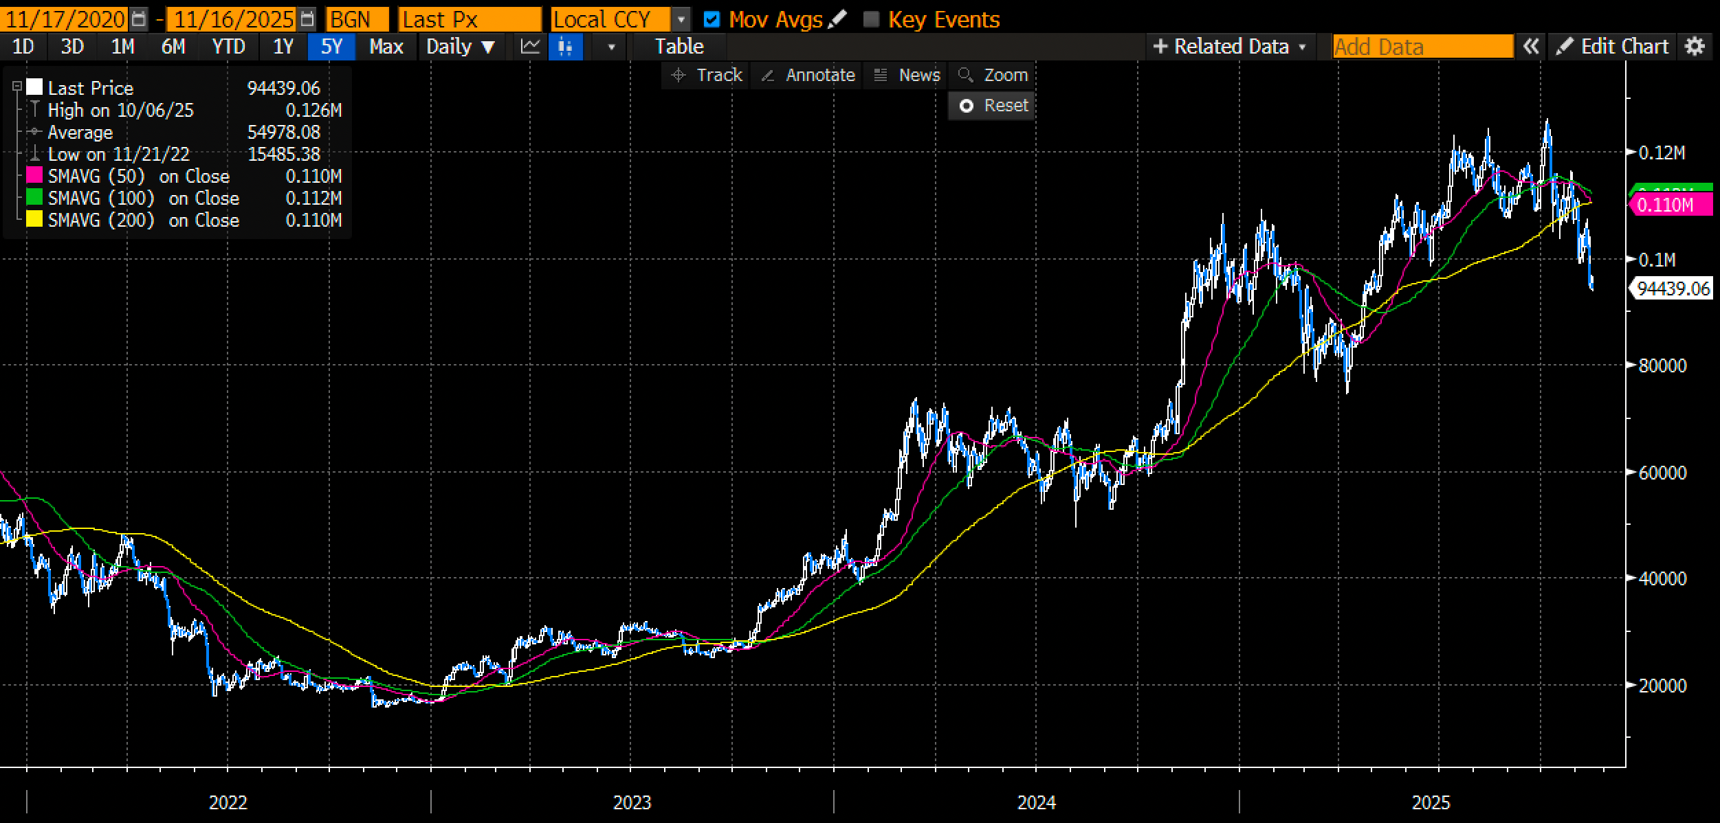1720x823 pixels.
Task: Open the Local CCY currency dropdown
Action: pos(681,19)
